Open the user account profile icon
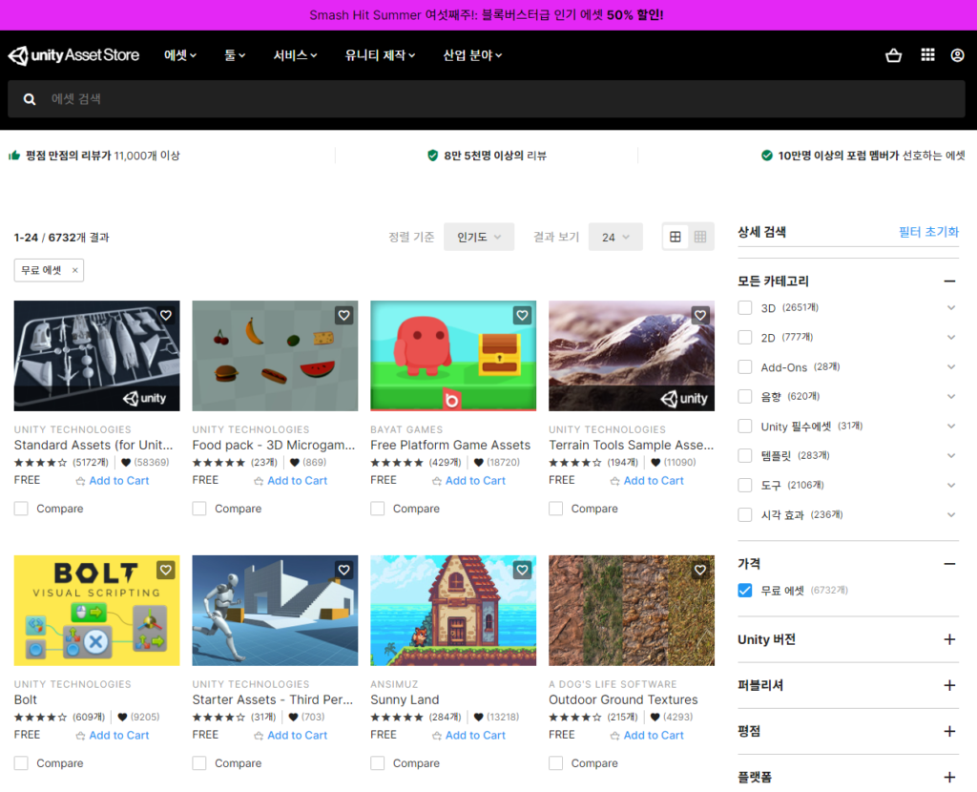Viewport: 977px width, 792px height. 958,55
